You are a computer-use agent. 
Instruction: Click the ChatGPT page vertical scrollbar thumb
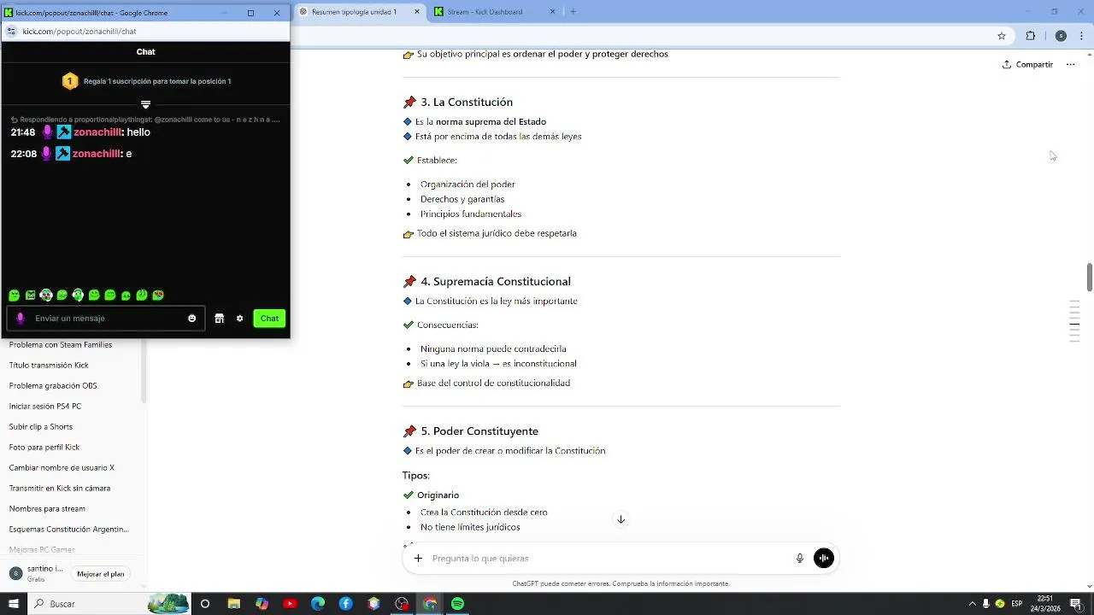point(1090,277)
